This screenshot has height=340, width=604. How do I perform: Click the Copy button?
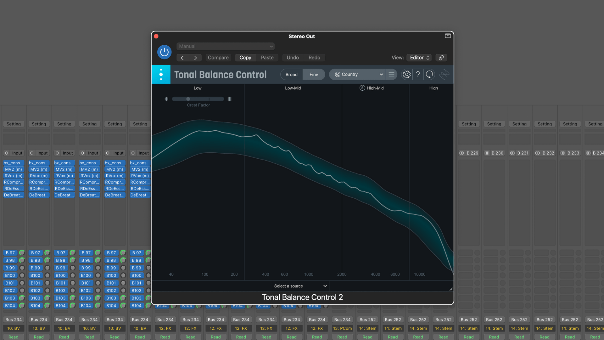[245, 58]
